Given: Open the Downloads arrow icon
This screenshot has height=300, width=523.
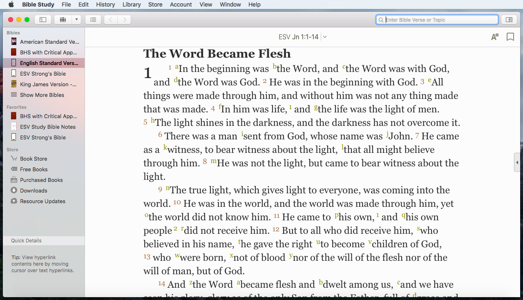Looking at the screenshot, I should [14, 190].
